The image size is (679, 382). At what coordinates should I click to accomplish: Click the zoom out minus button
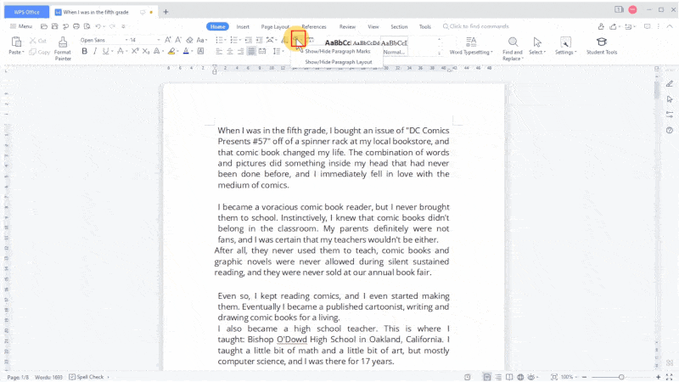click(x=584, y=377)
